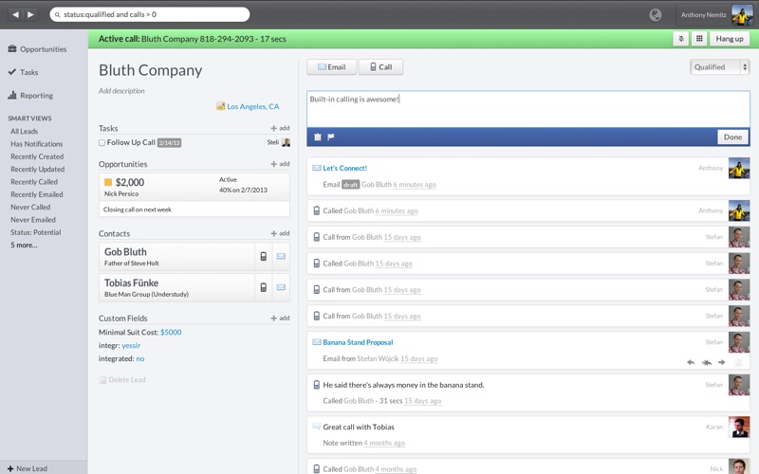Reply to Banana Stand Proposal email

[691, 362]
